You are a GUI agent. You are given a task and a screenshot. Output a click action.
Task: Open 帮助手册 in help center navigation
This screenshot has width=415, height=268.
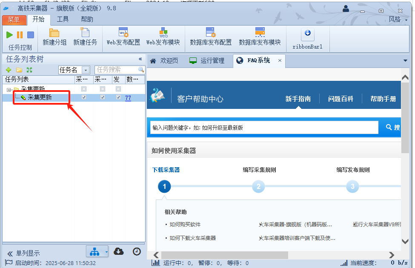383,99
